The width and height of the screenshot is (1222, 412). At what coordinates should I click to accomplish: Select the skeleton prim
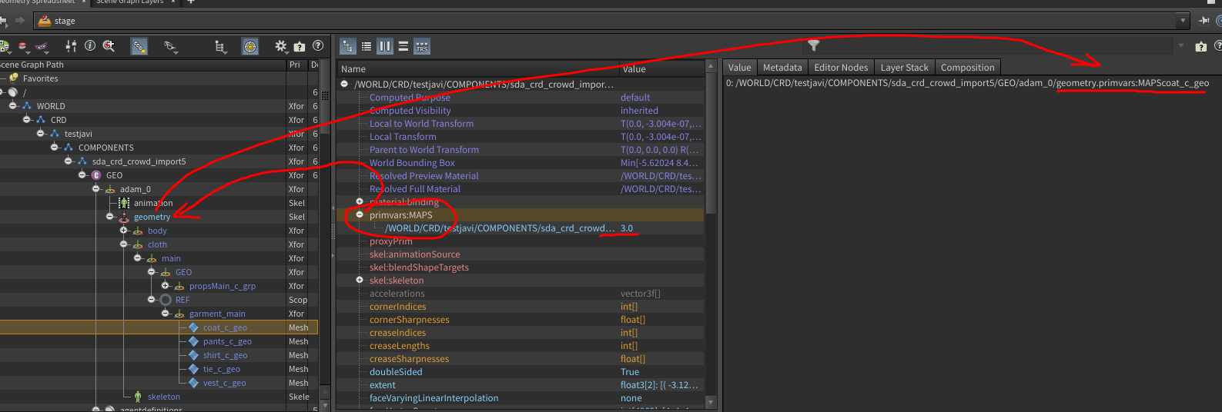(163, 397)
